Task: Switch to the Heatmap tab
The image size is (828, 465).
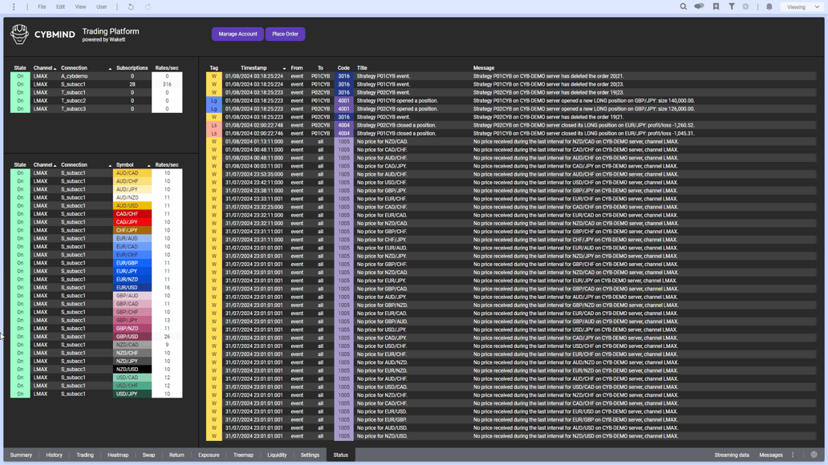Action: [117, 455]
